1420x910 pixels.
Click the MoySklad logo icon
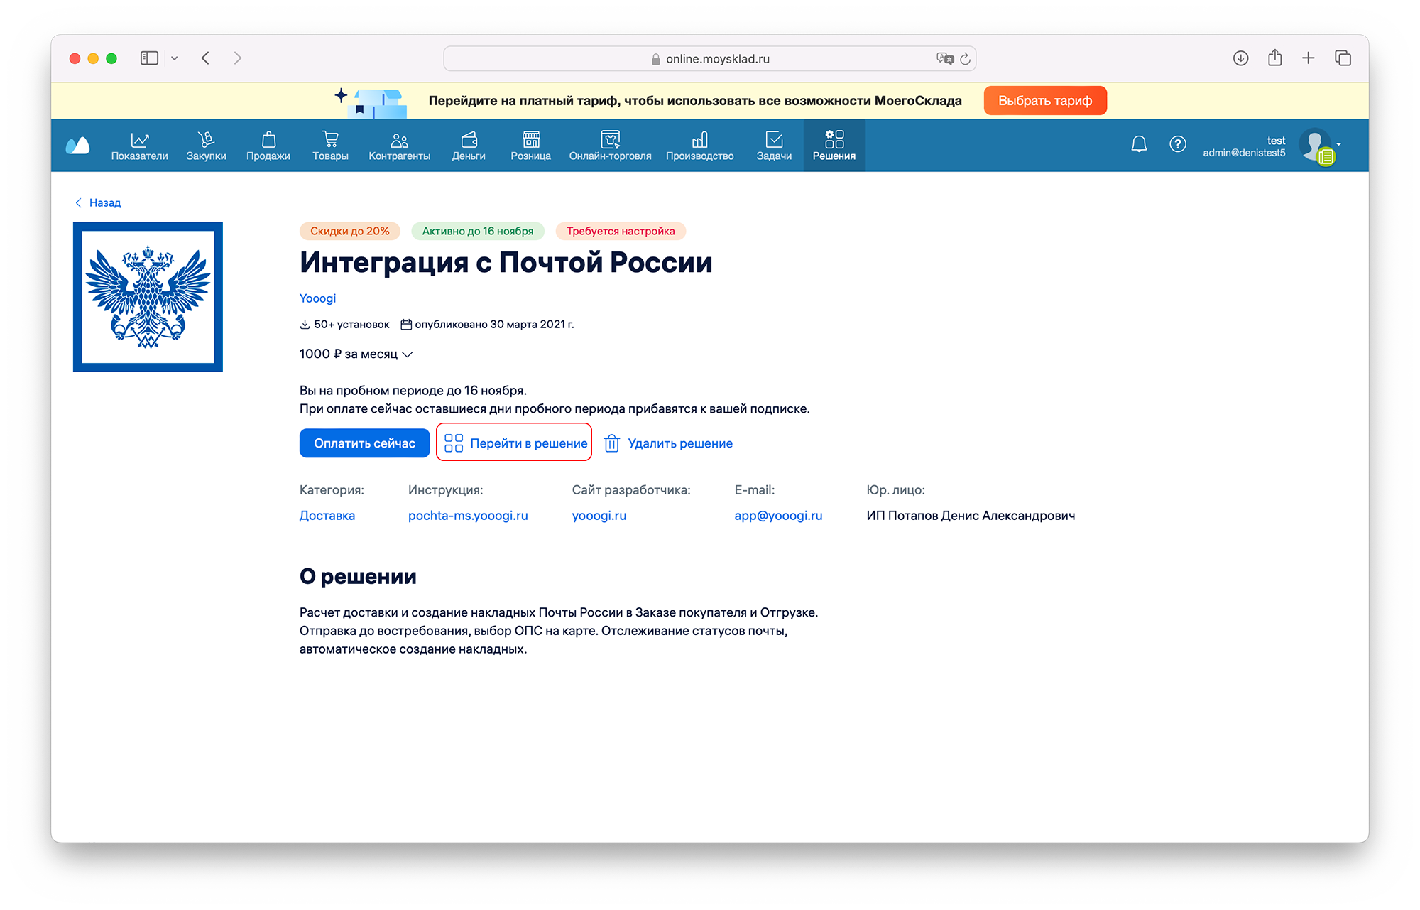pyautogui.click(x=77, y=146)
